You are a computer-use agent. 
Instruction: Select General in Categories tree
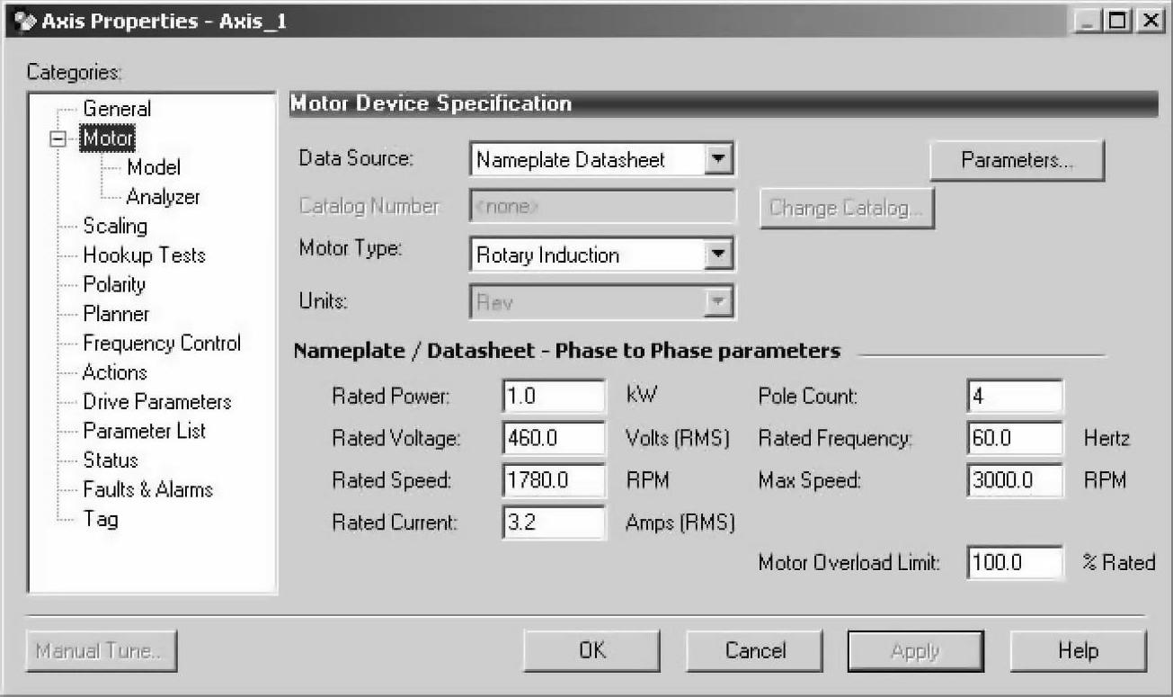pyautogui.click(x=117, y=109)
